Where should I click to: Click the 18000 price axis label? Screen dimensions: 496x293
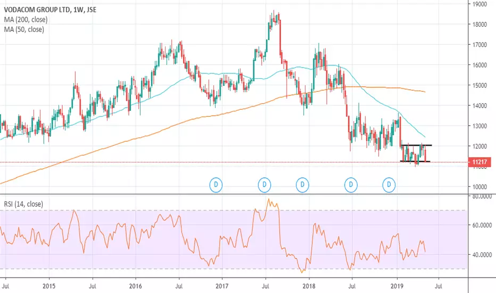pos(480,25)
